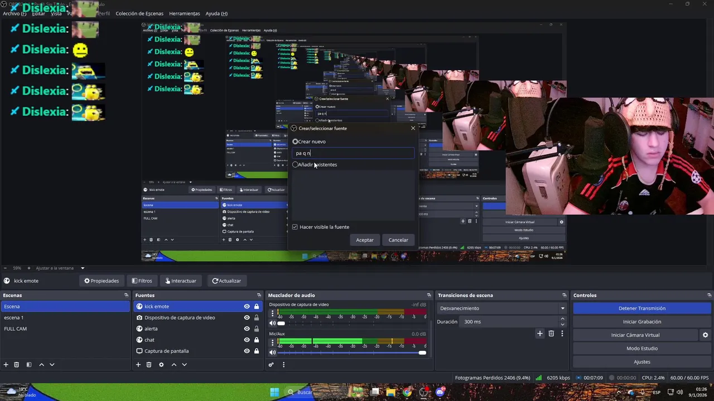The width and height of the screenshot is (714, 401).
Task: Open Filtros for selected source
Action: [x=142, y=281]
